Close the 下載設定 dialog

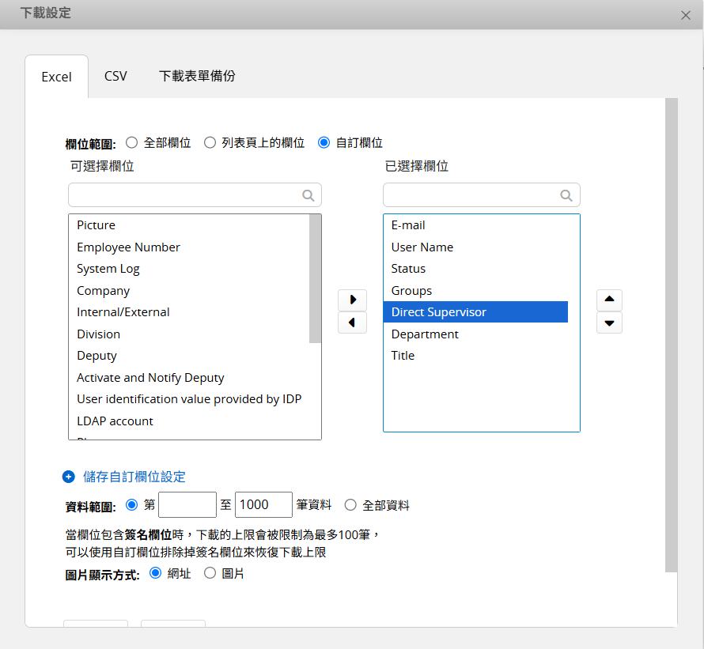[x=686, y=15]
